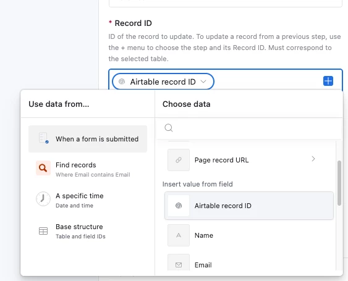Choose the 'Find records' step

pos(88,169)
